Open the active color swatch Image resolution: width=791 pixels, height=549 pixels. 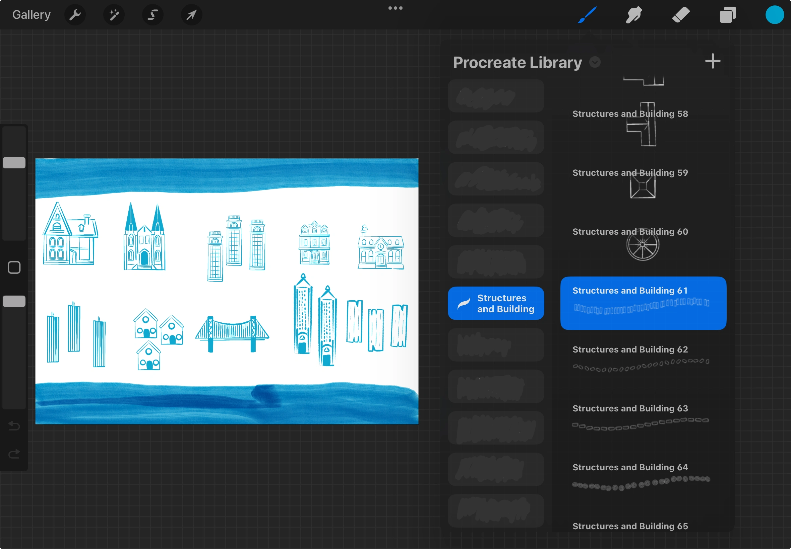point(775,15)
